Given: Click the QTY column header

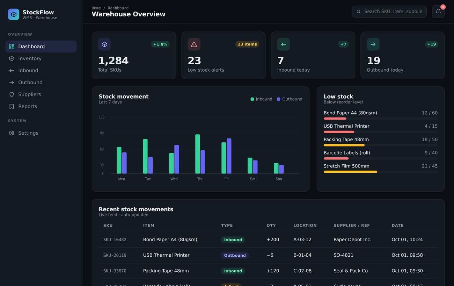Looking at the screenshot, I should point(271,226).
